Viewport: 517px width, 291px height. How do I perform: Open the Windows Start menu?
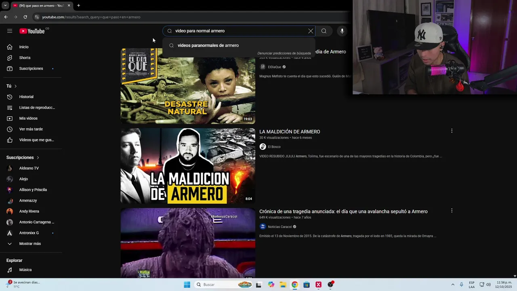point(187,285)
